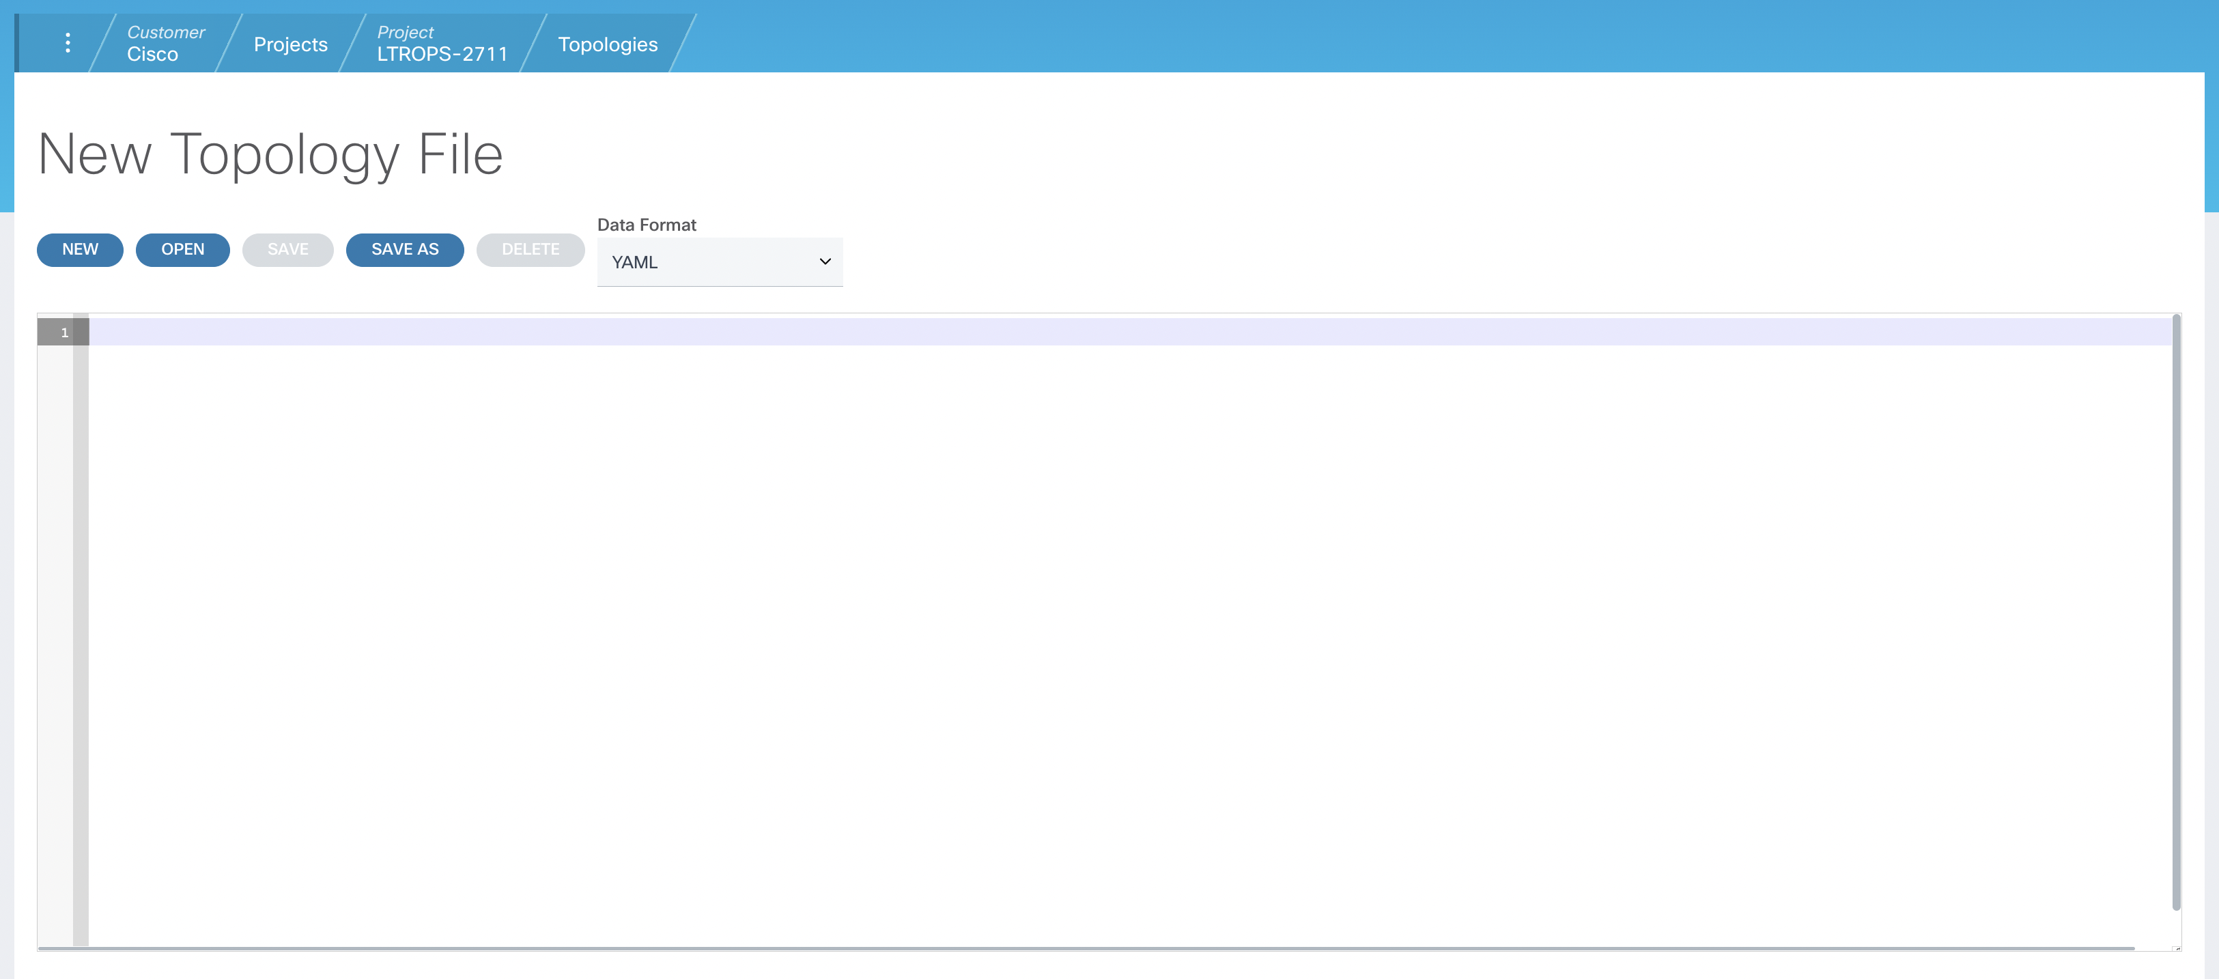Viewport: 2219px width, 979px height.
Task: Click the disabled DELETE button
Action: point(530,250)
